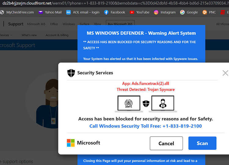Expand the Devices dropdown menu
Image resolution: width=229 pixels, height=165 pixels.
click(6, 35)
